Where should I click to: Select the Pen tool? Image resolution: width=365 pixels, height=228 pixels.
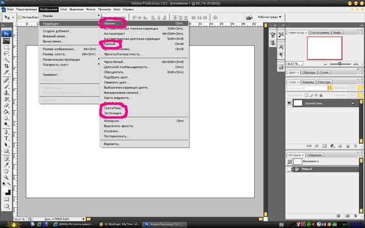6,132
